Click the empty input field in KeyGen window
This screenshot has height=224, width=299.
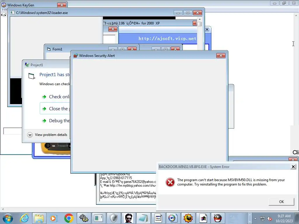pos(13,131)
